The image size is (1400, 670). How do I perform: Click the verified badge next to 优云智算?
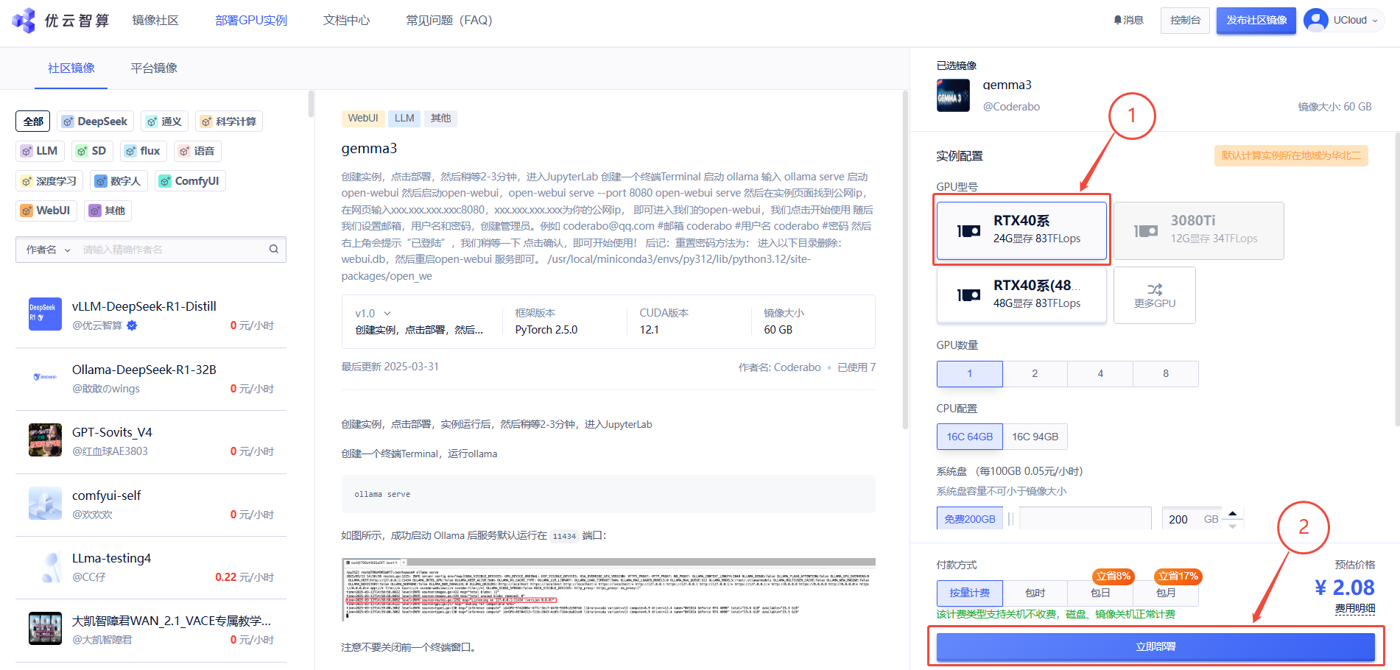tap(132, 325)
